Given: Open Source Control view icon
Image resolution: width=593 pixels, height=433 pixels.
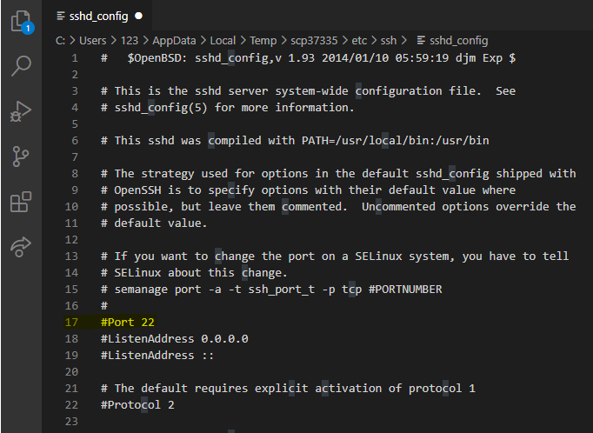Looking at the screenshot, I should pyautogui.click(x=20, y=157).
